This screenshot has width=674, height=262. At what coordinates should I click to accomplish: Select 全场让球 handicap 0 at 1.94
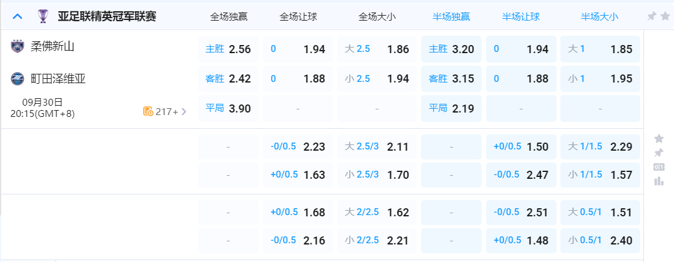[x=298, y=49]
